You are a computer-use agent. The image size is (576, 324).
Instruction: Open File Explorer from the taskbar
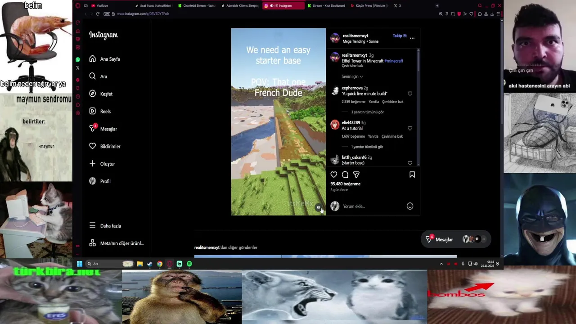coord(140,264)
